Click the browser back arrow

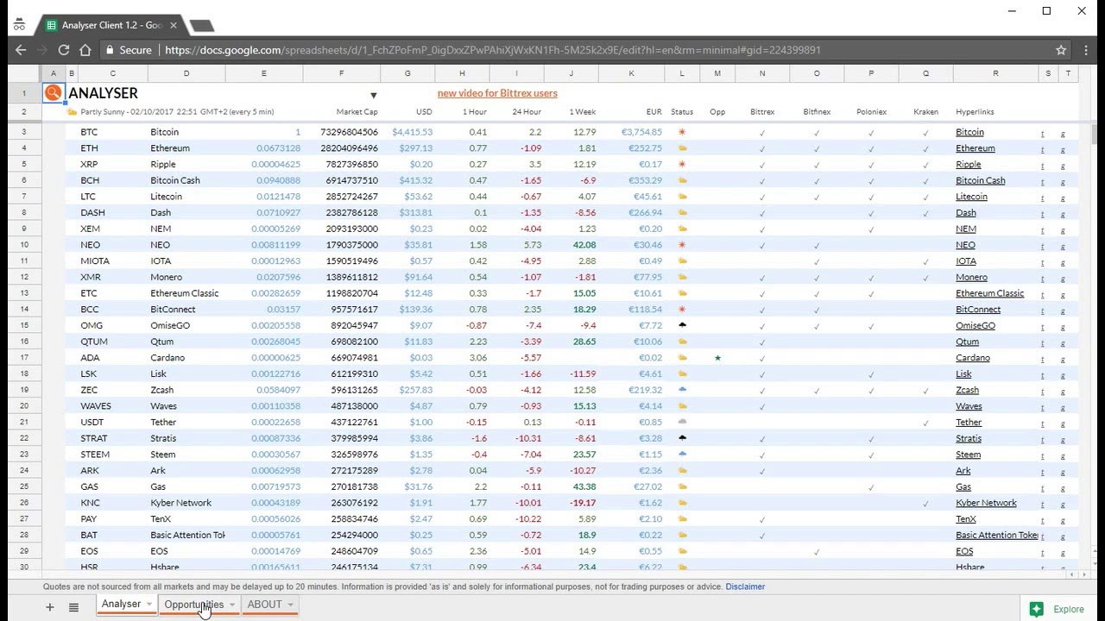click(21, 50)
